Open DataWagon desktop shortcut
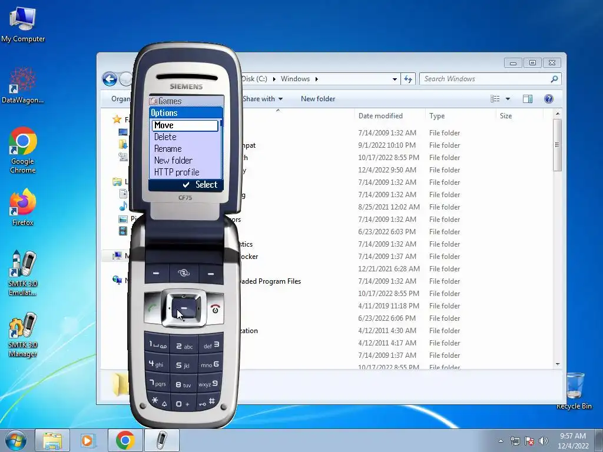Viewport: 603px width, 452px height. coord(23,85)
